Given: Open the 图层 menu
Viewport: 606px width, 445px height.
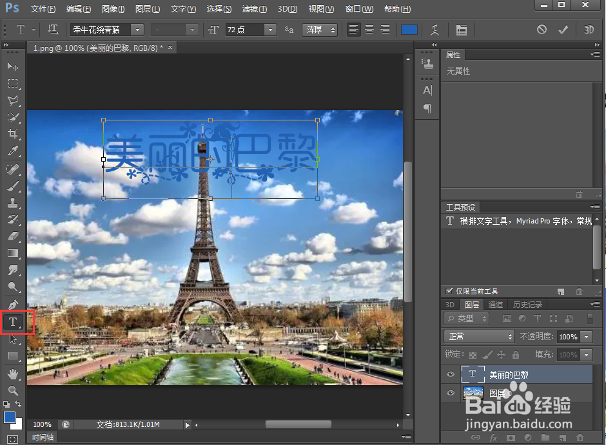Looking at the screenshot, I should click(x=148, y=8).
